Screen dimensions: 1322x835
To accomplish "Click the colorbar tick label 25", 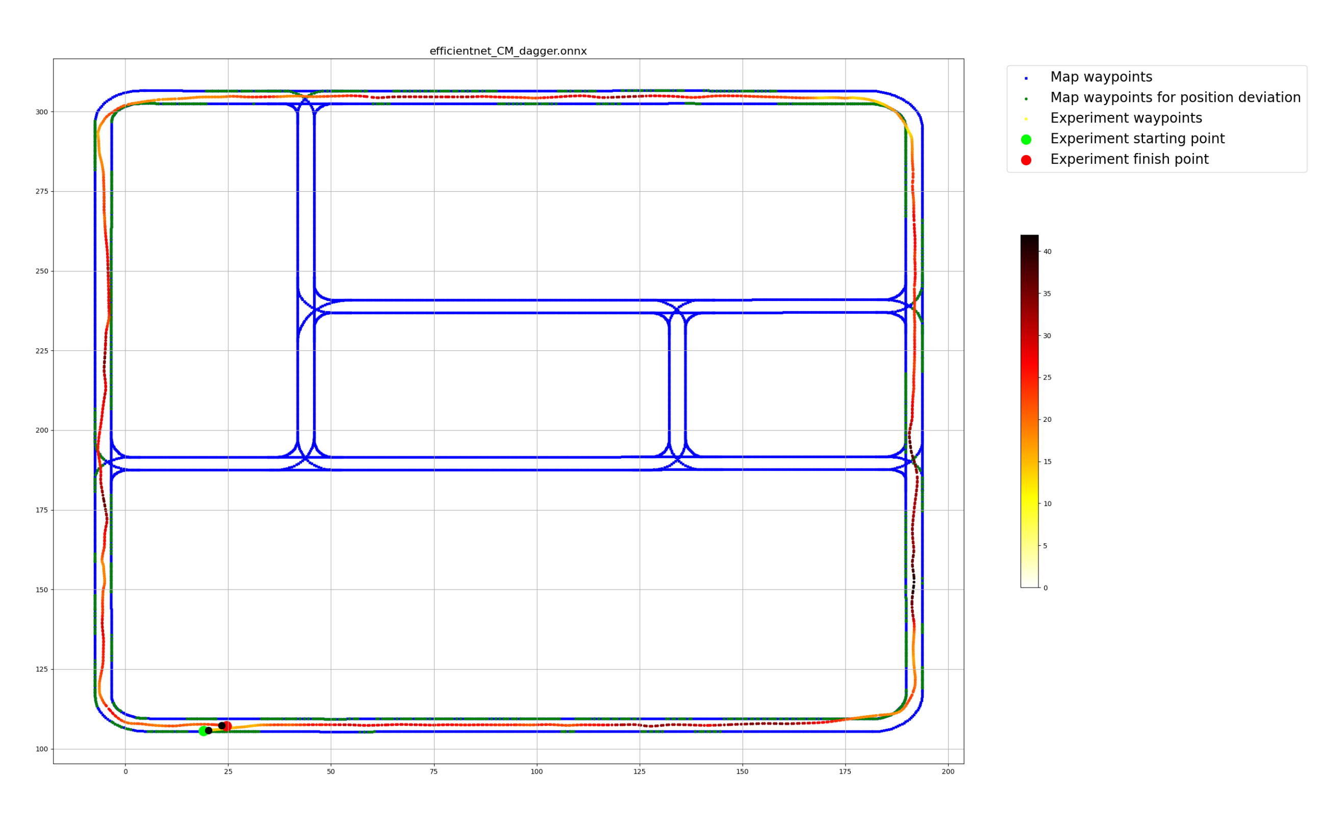I will click(1047, 377).
